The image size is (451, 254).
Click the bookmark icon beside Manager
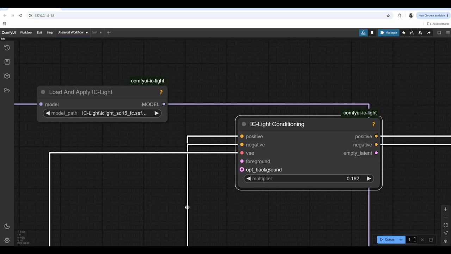point(372,33)
